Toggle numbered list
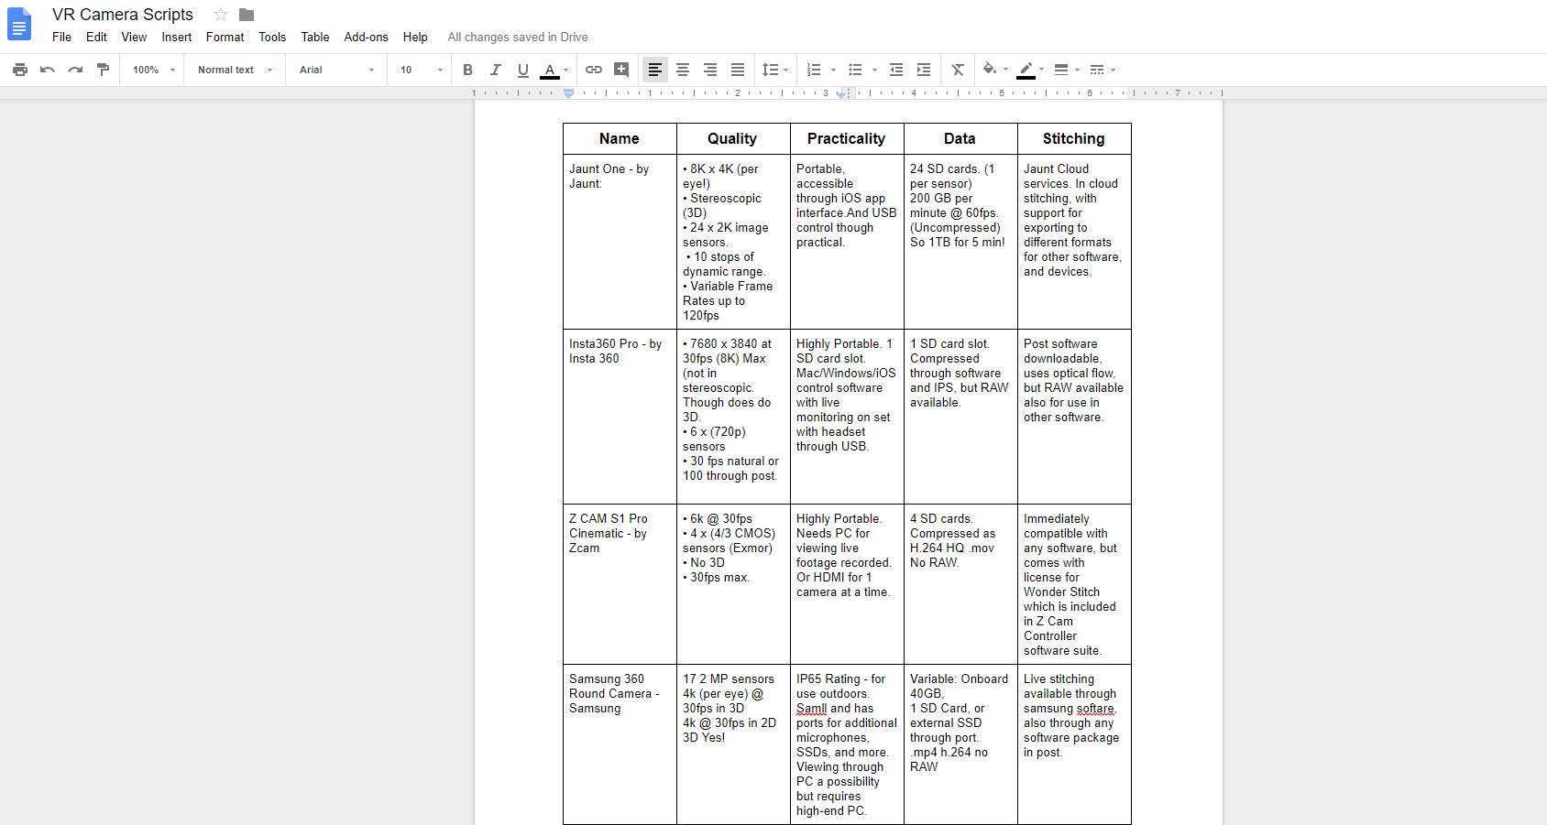 tap(813, 70)
